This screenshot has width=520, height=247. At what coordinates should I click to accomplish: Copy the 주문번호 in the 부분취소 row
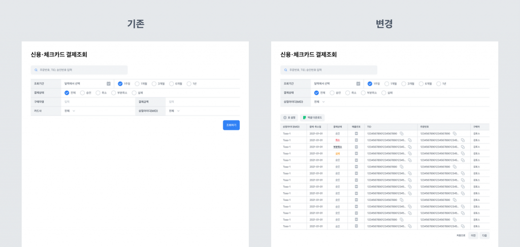coord(463,147)
